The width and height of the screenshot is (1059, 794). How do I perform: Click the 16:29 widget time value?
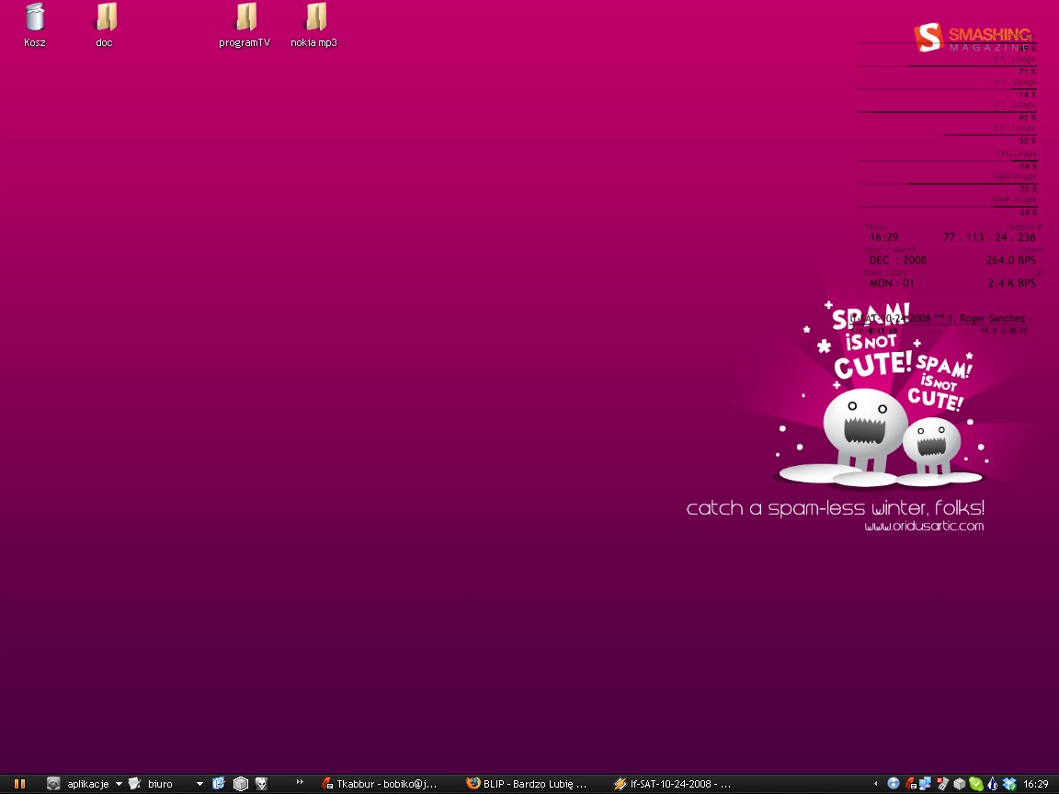[884, 237]
